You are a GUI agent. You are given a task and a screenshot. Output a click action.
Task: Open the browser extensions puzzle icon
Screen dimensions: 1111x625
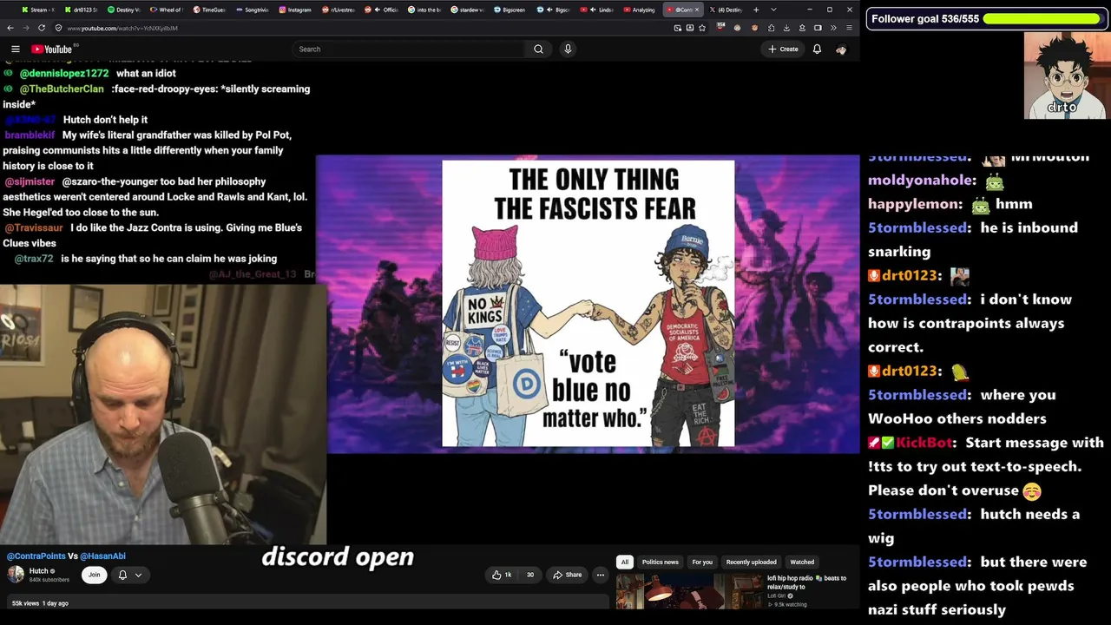(771, 28)
